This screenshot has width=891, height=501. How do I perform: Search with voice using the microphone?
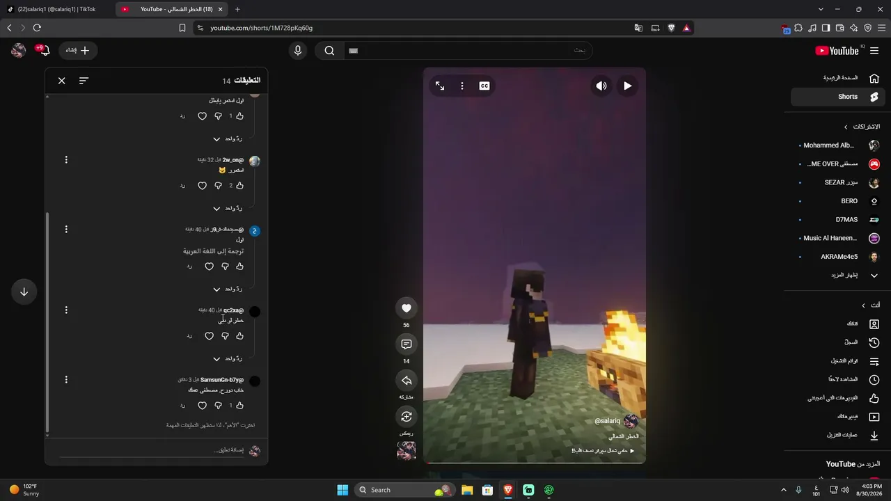[298, 51]
